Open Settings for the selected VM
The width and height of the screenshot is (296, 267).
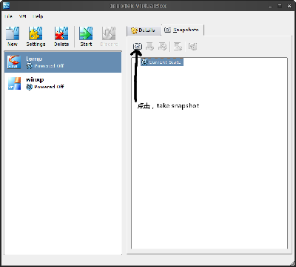point(36,36)
